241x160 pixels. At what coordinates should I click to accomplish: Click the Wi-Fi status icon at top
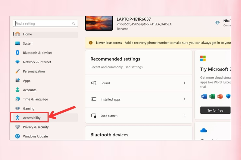tap(217, 23)
